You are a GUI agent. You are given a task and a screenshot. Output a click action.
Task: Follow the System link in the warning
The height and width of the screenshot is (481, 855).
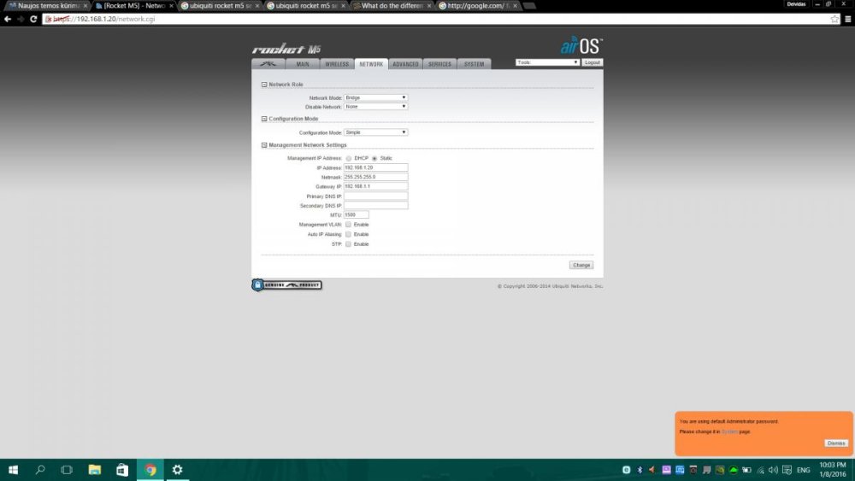pos(729,431)
